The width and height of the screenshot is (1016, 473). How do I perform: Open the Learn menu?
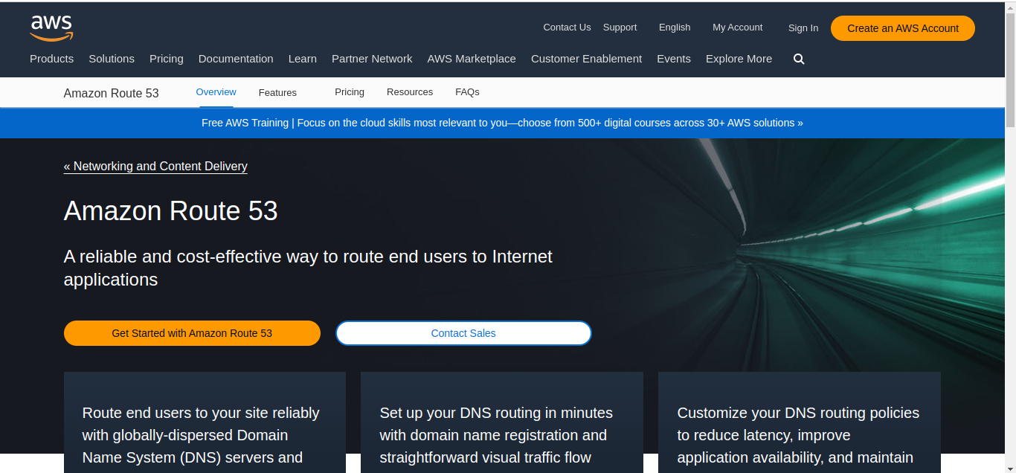303,59
